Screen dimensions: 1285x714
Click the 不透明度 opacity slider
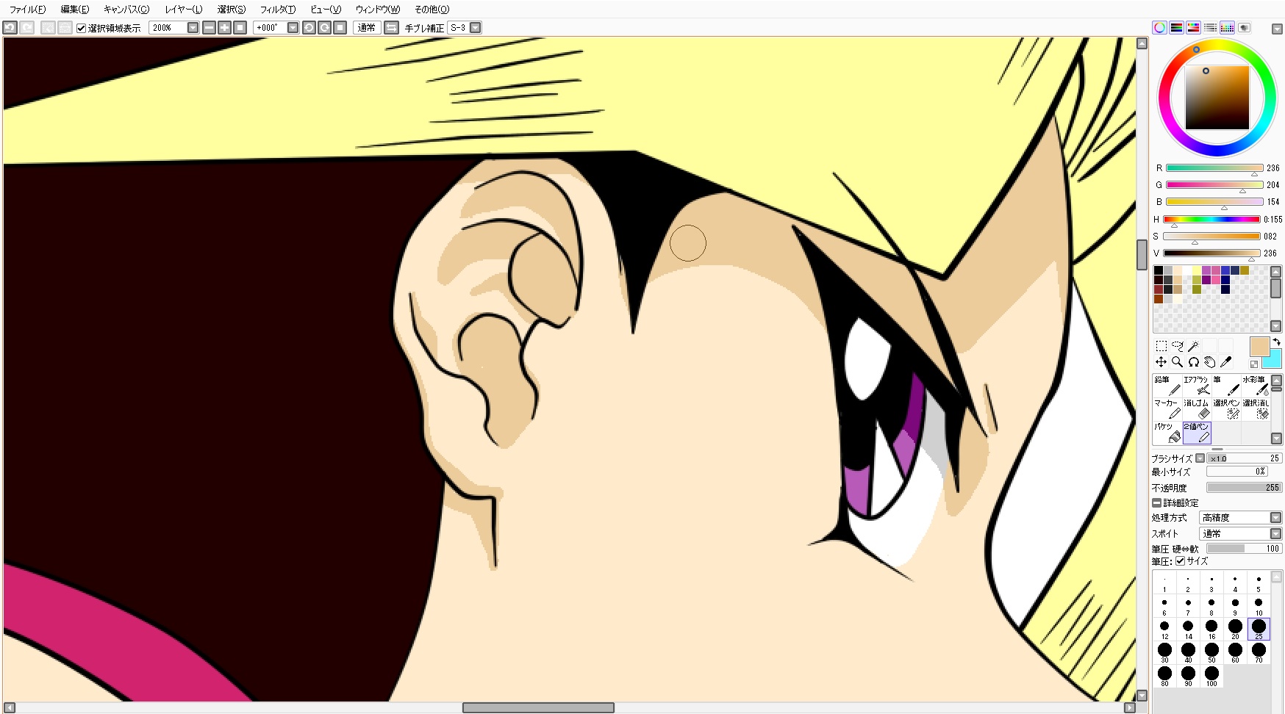coord(1244,488)
